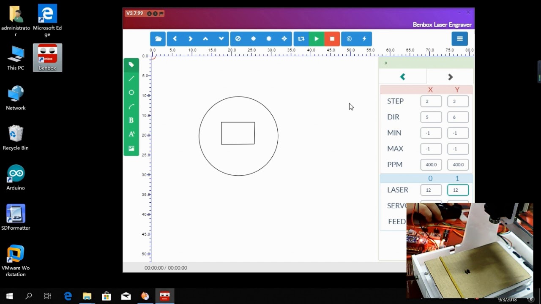Switch to the right arrow settings tab

[x=450, y=77]
